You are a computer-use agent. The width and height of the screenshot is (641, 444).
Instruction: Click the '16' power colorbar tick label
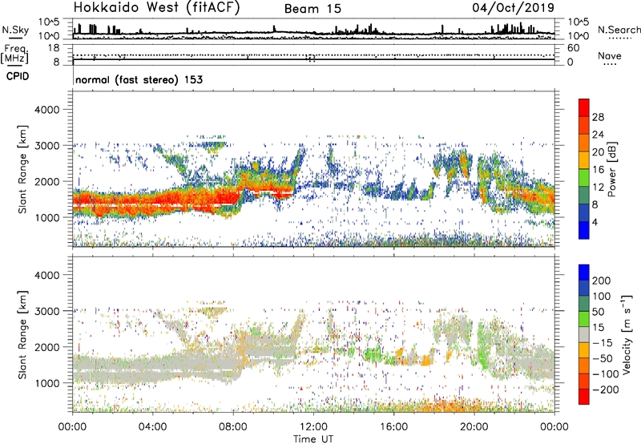pos(598,170)
